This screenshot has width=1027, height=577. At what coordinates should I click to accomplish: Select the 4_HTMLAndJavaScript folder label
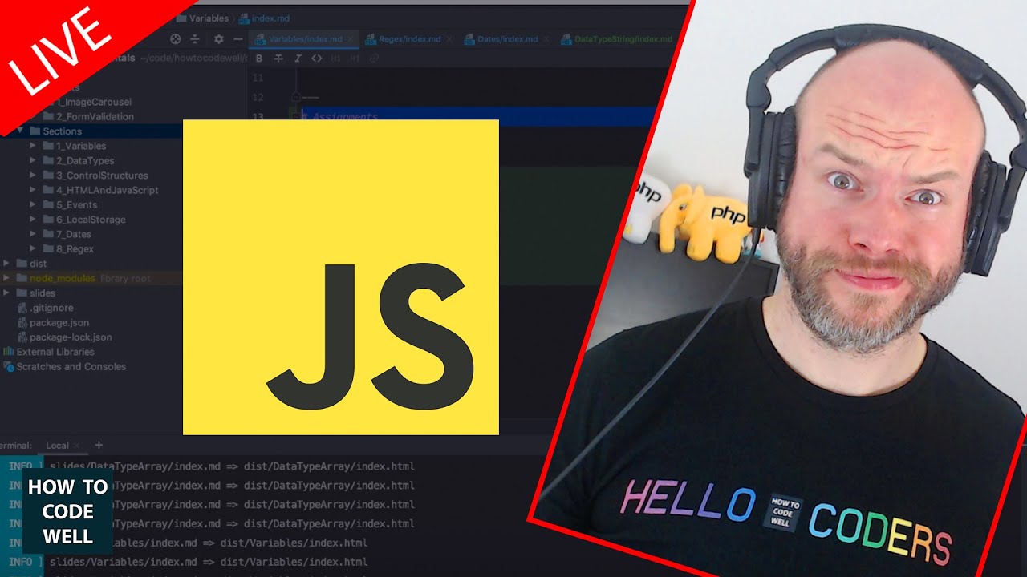pyautogui.click(x=107, y=190)
